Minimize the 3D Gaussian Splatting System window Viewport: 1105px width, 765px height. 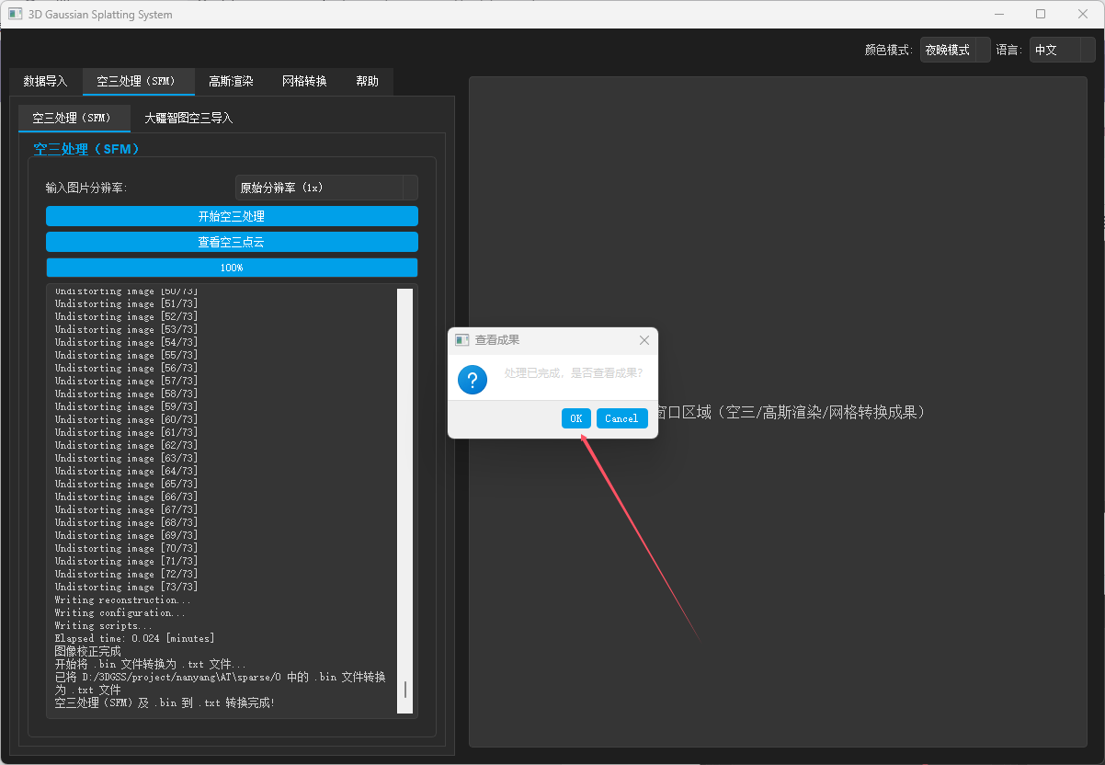(x=998, y=14)
